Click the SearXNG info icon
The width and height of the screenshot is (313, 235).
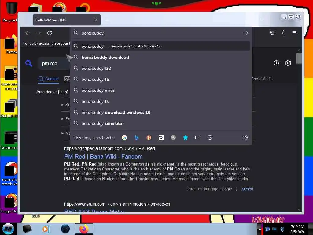(276, 63)
